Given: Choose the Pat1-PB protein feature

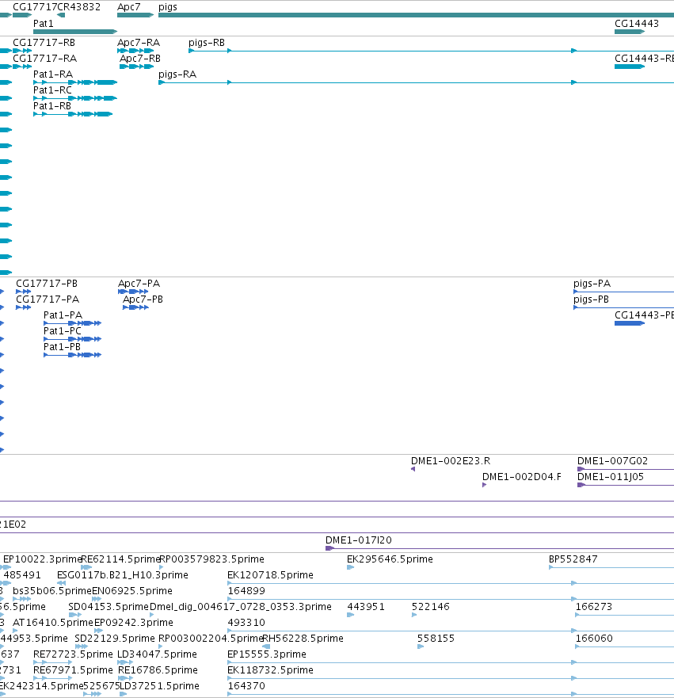Looking at the screenshot, I should click(x=73, y=355).
